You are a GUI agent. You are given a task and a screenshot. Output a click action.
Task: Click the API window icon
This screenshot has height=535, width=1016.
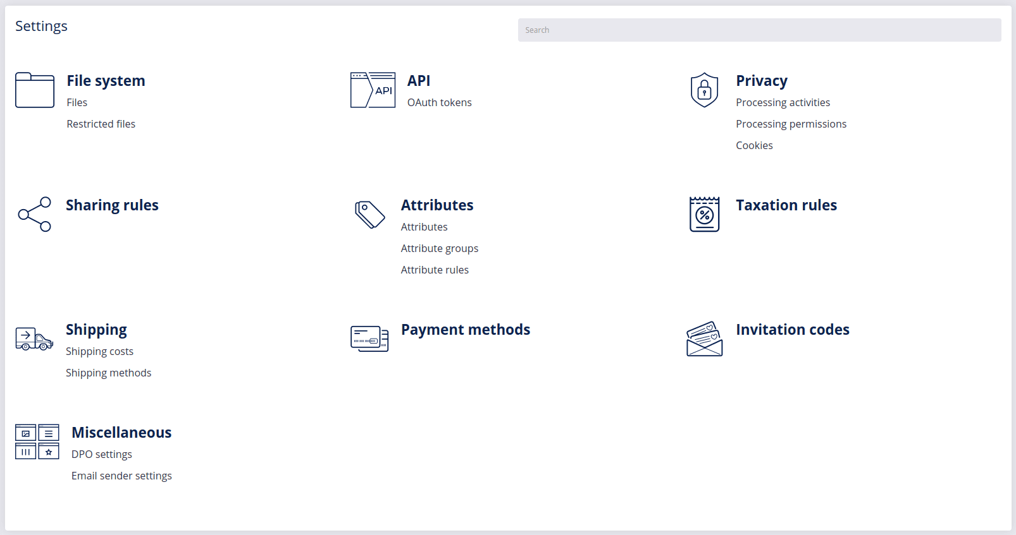click(373, 90)
